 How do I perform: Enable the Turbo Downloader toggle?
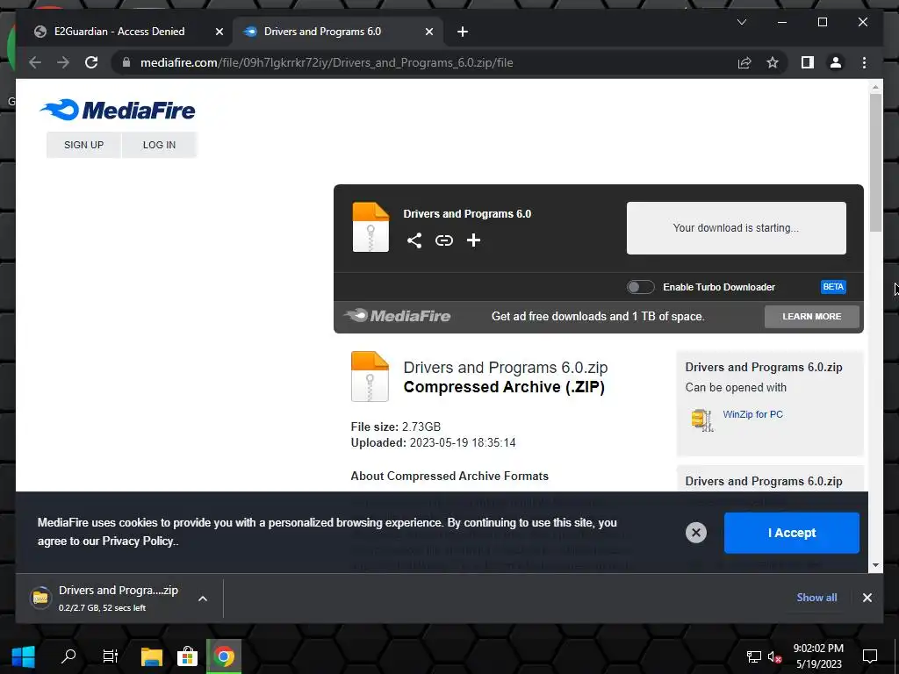(640, 287)
